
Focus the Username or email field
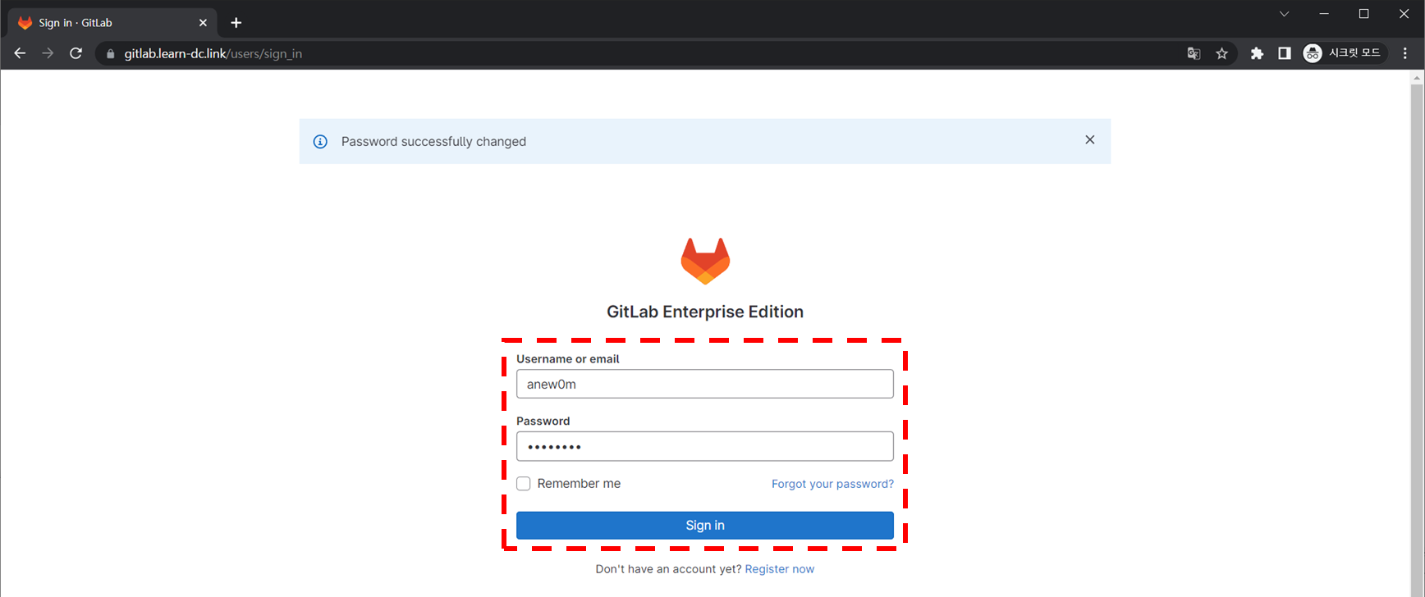704,384
